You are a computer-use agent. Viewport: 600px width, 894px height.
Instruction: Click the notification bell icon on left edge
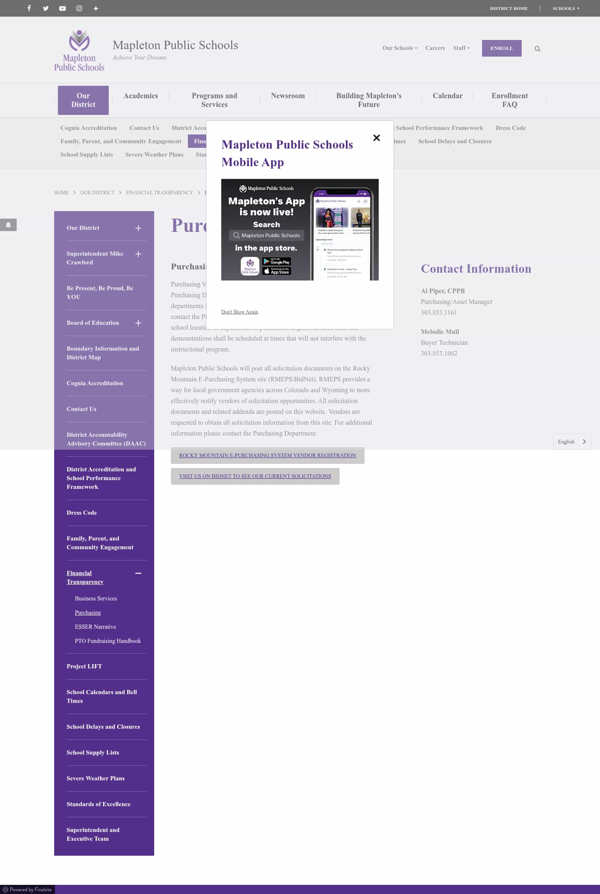coord(8,225)
